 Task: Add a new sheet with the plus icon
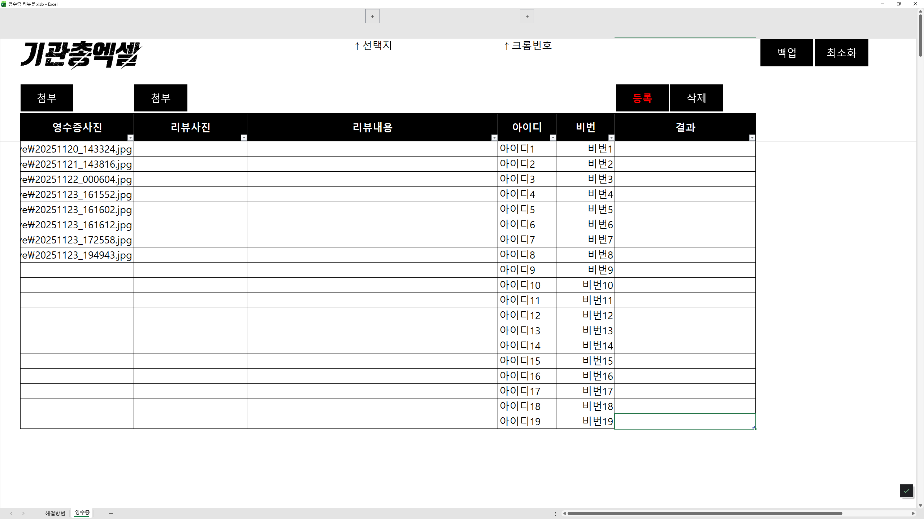[111, 513]
